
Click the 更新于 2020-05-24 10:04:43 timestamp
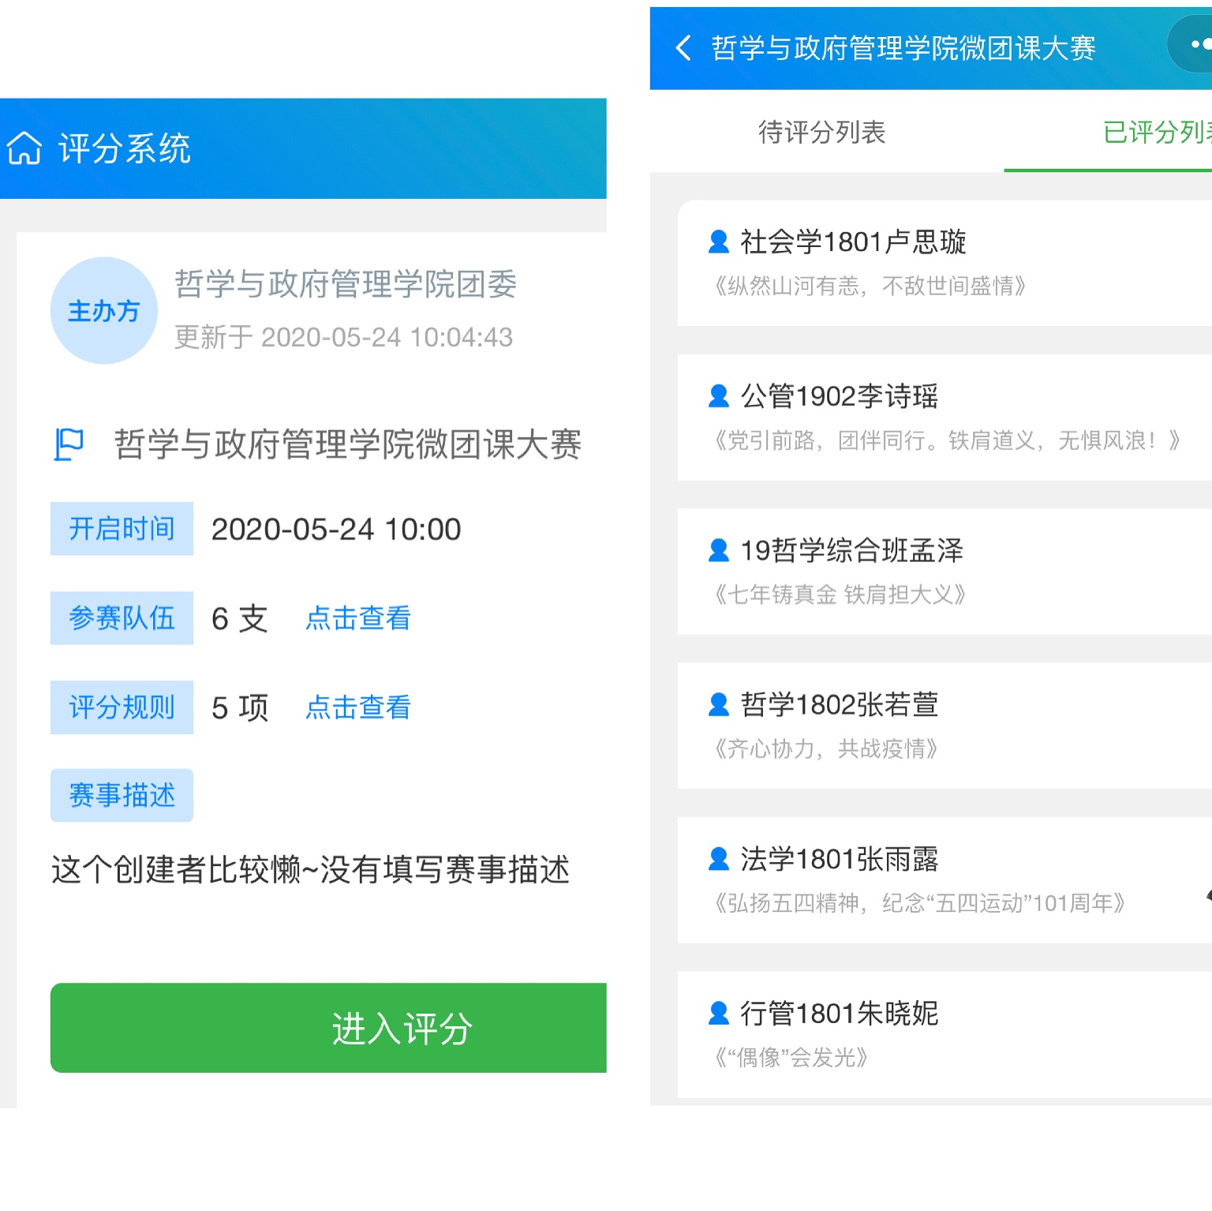pos(343,338)
